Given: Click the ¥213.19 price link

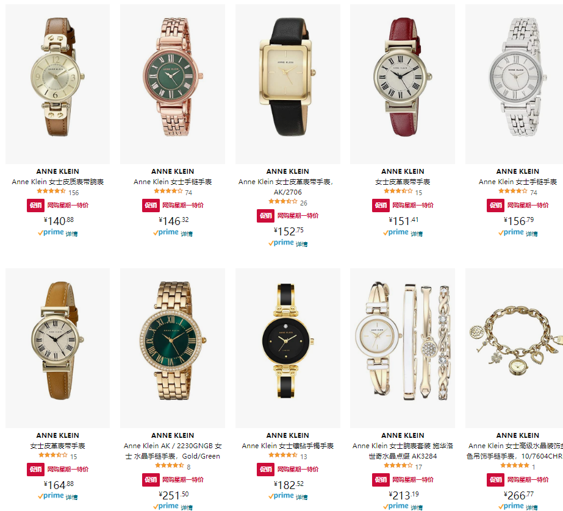Looking at the screenshot, I should [403, 495].
